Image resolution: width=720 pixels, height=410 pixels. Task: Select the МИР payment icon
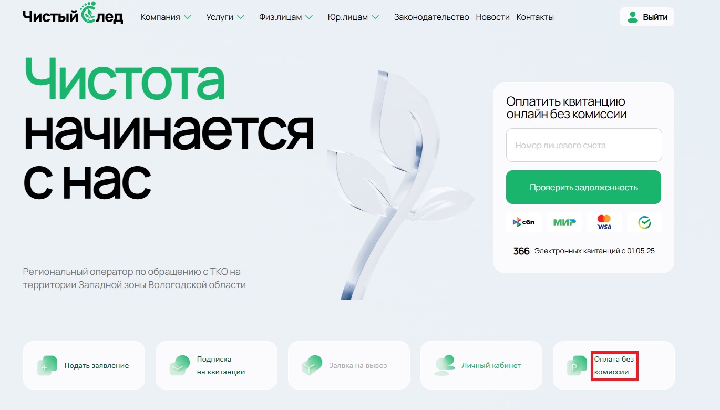pyautogui.click(x=564, y=223)
